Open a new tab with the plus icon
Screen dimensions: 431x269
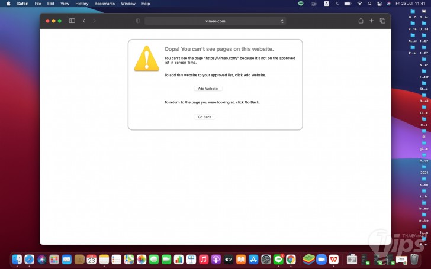point(371,21)
